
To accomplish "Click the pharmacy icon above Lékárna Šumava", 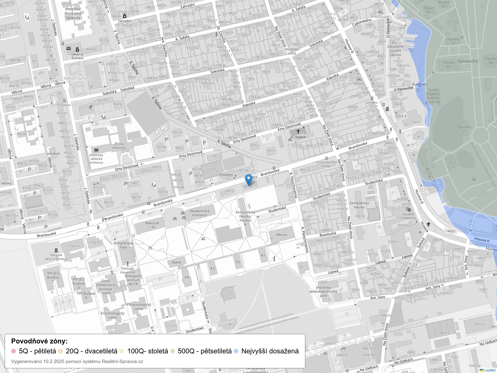I will click(x=77, y=49).
